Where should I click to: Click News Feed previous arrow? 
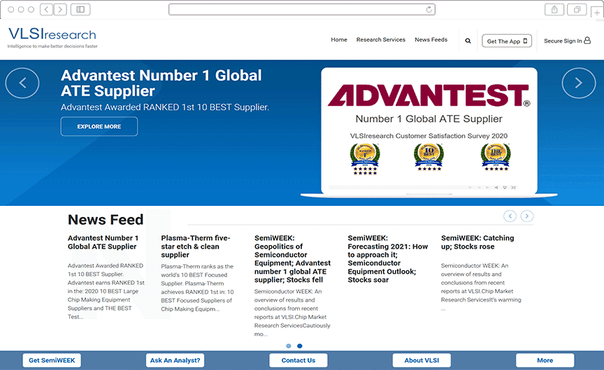(x=510, y=216)
